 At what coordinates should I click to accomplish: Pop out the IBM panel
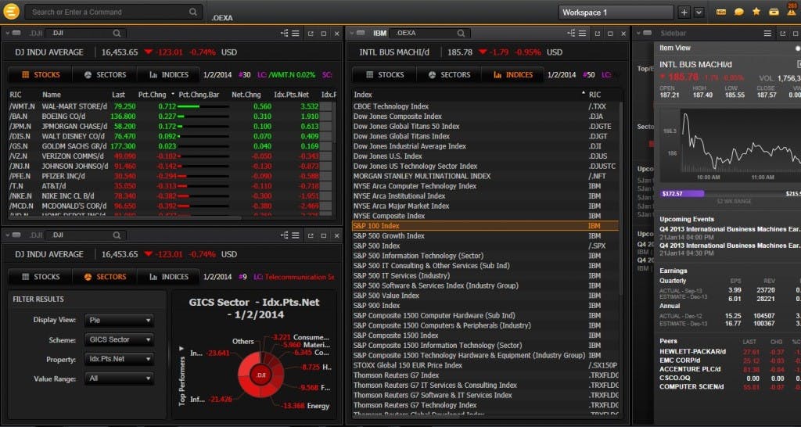pos(597,34)
